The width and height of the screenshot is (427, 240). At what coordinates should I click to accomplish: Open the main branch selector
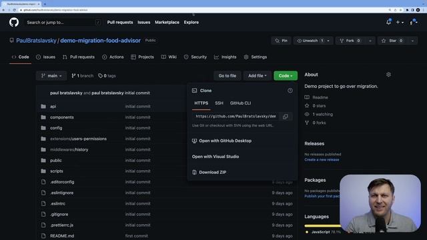tap(51, 75)
